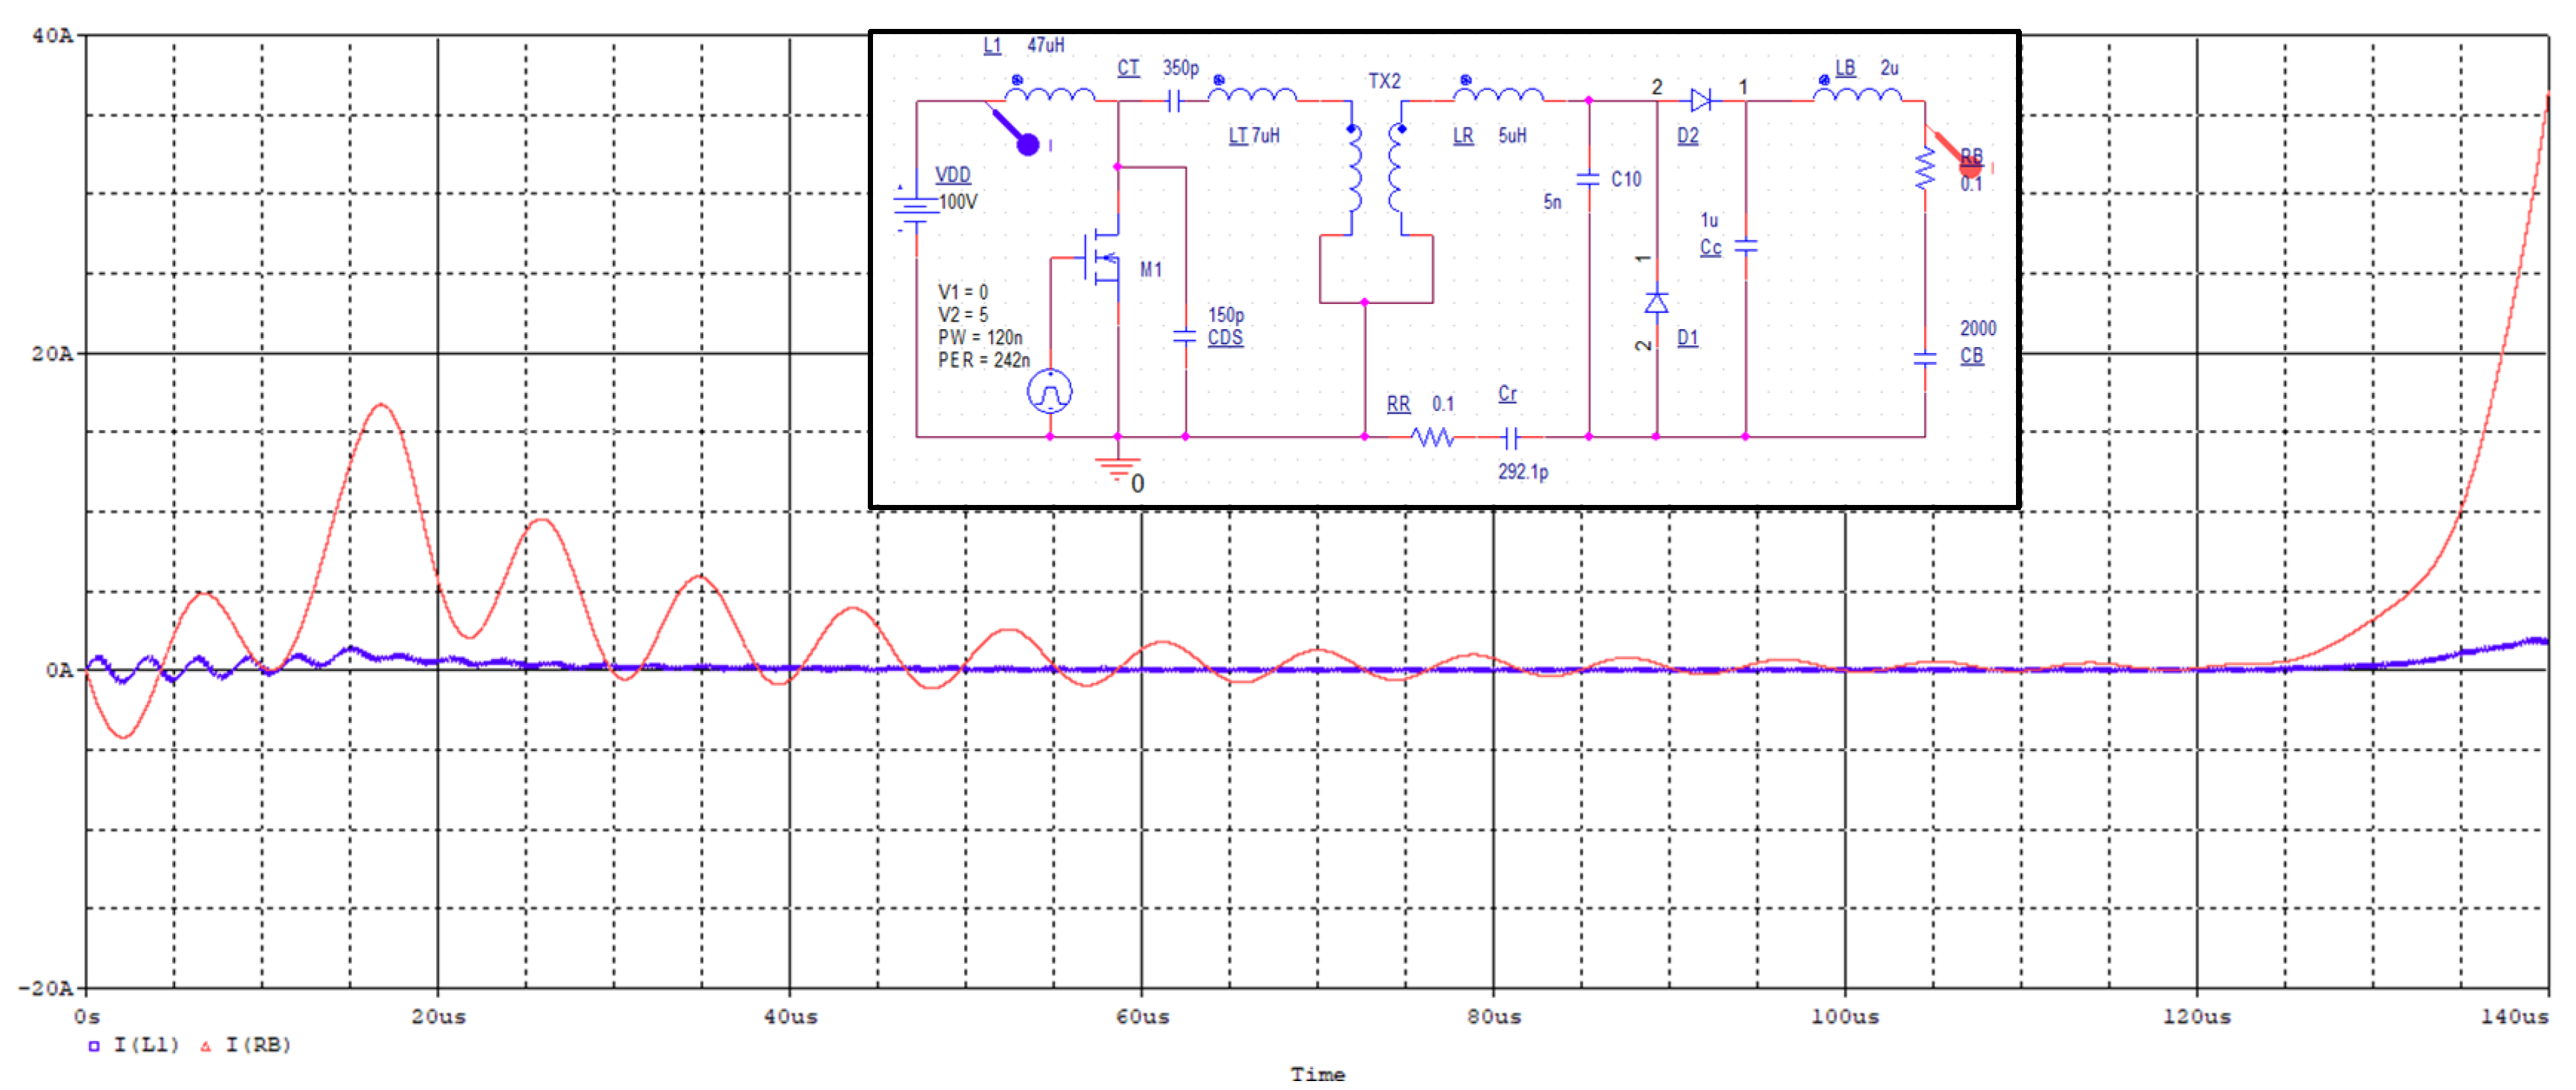Click the TX2 transformer windings
The width and height of the screenshot is (2576, 1090).
coord(1375,170)
